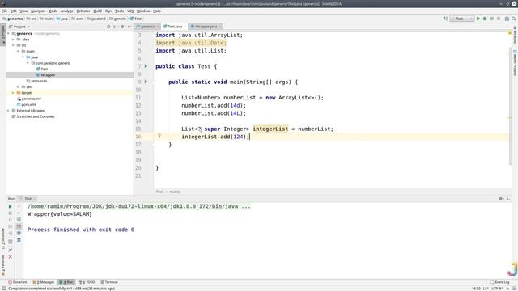The width and height of the screenshot is (518, 291).
Task: Clear all console output trash icon
Action: (19, 240)
